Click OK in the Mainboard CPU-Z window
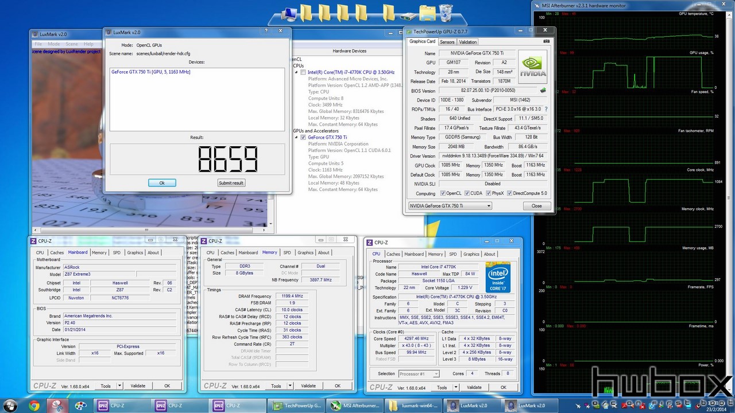Viewport: 735px width, 413px height. (167, 386)
